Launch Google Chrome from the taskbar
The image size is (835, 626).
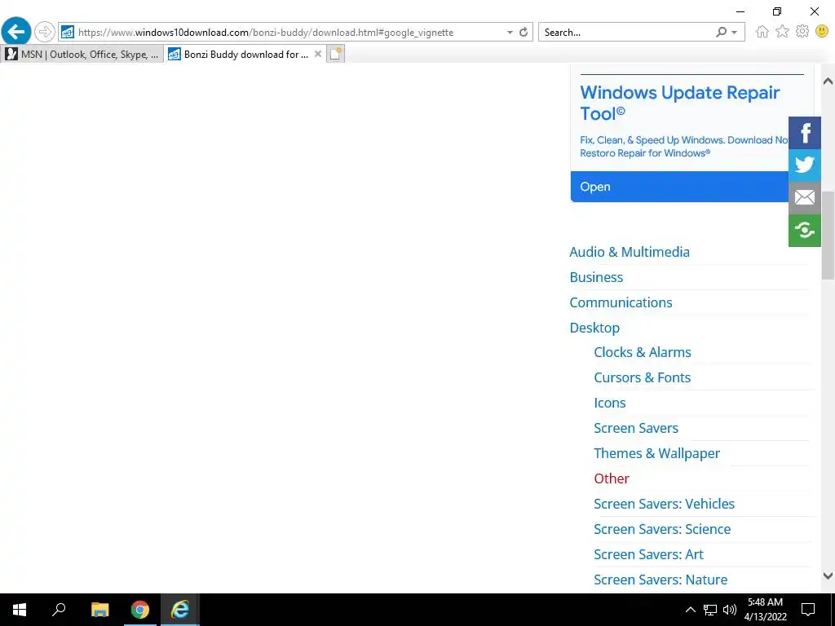click(x=140, y=610)
